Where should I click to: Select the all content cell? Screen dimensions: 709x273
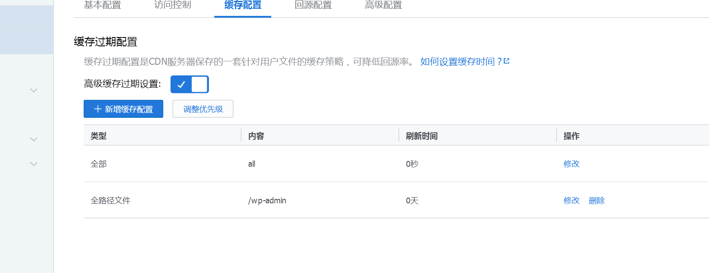point(252,164)
